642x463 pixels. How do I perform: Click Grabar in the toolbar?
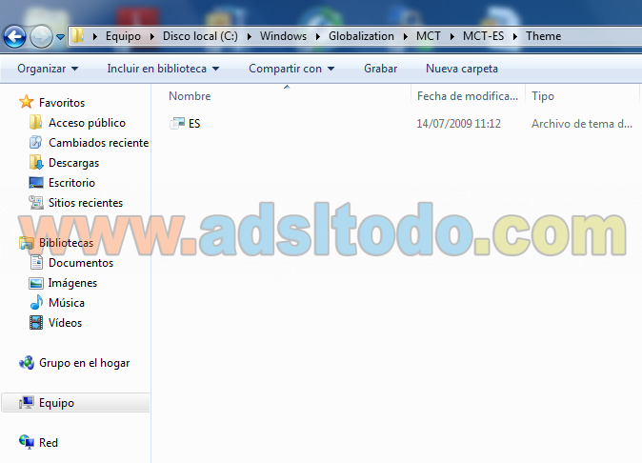[380, 69]
